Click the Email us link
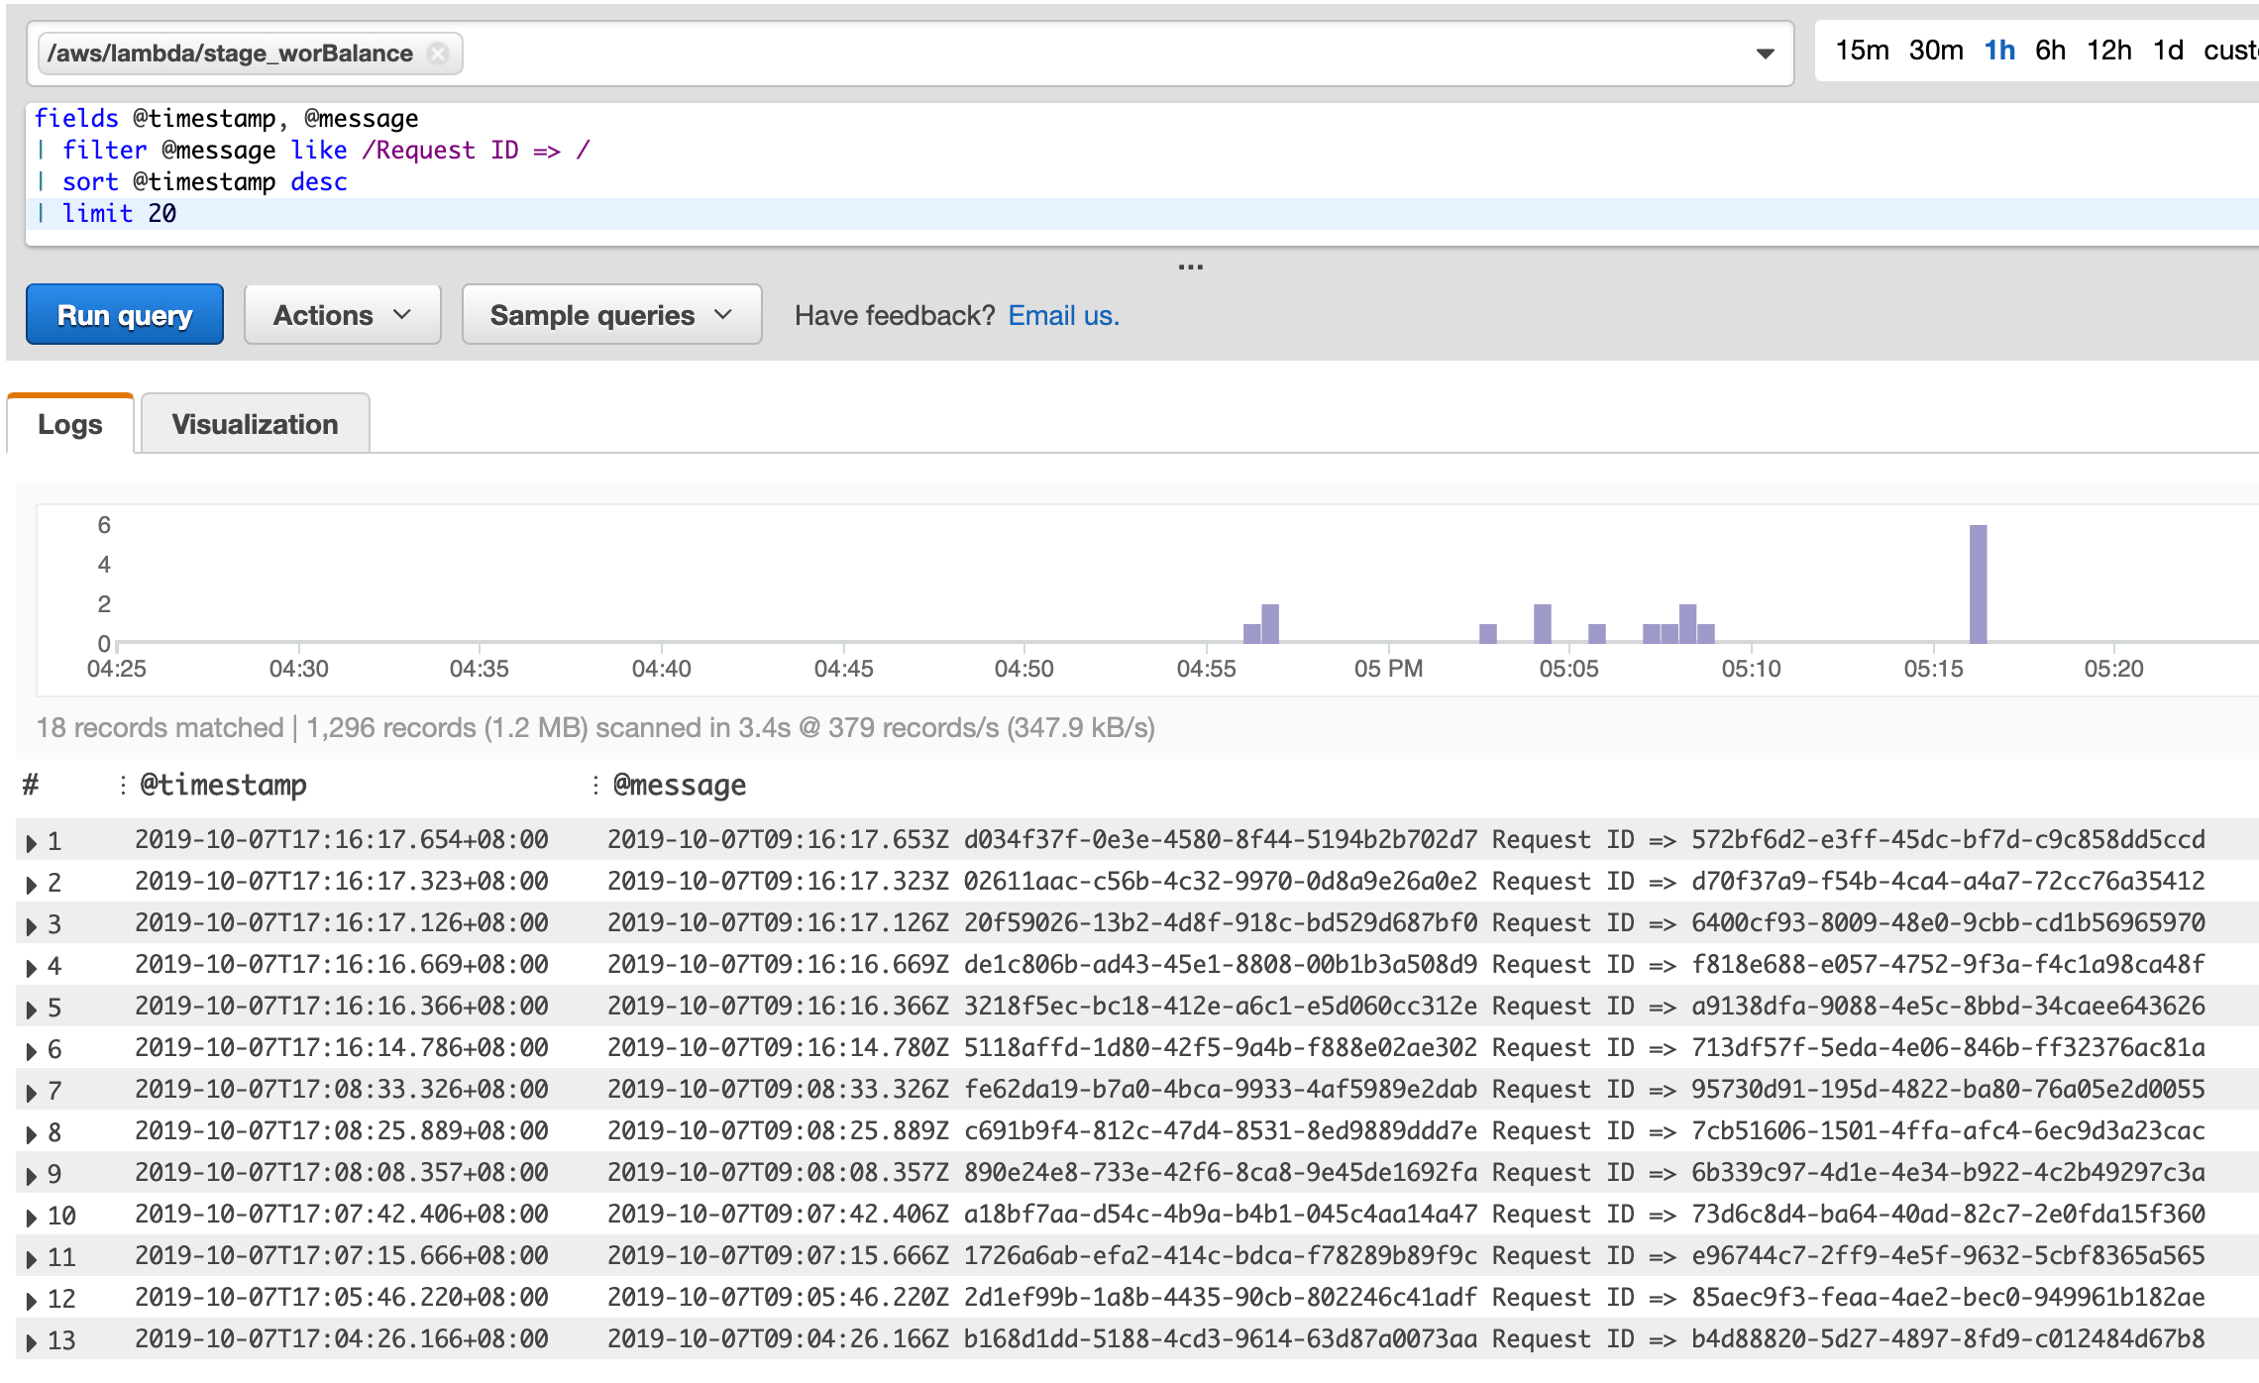The width and height of the screenshot is (2259, 1383). point(1063,315)
